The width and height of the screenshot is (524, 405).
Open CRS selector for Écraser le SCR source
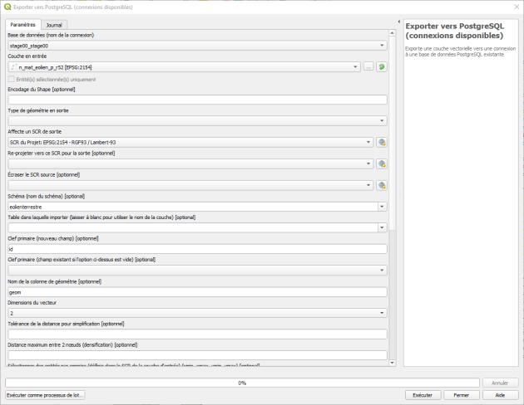382,185
